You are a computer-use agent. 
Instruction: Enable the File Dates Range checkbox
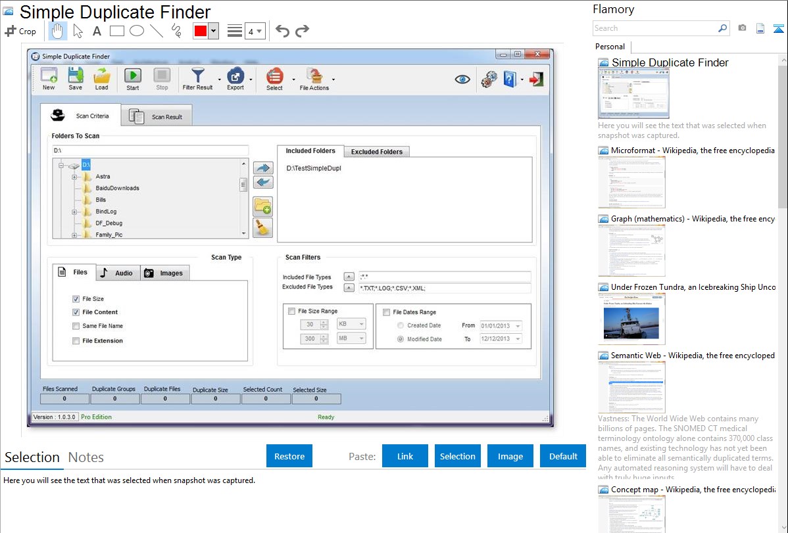tap(387, 312)
